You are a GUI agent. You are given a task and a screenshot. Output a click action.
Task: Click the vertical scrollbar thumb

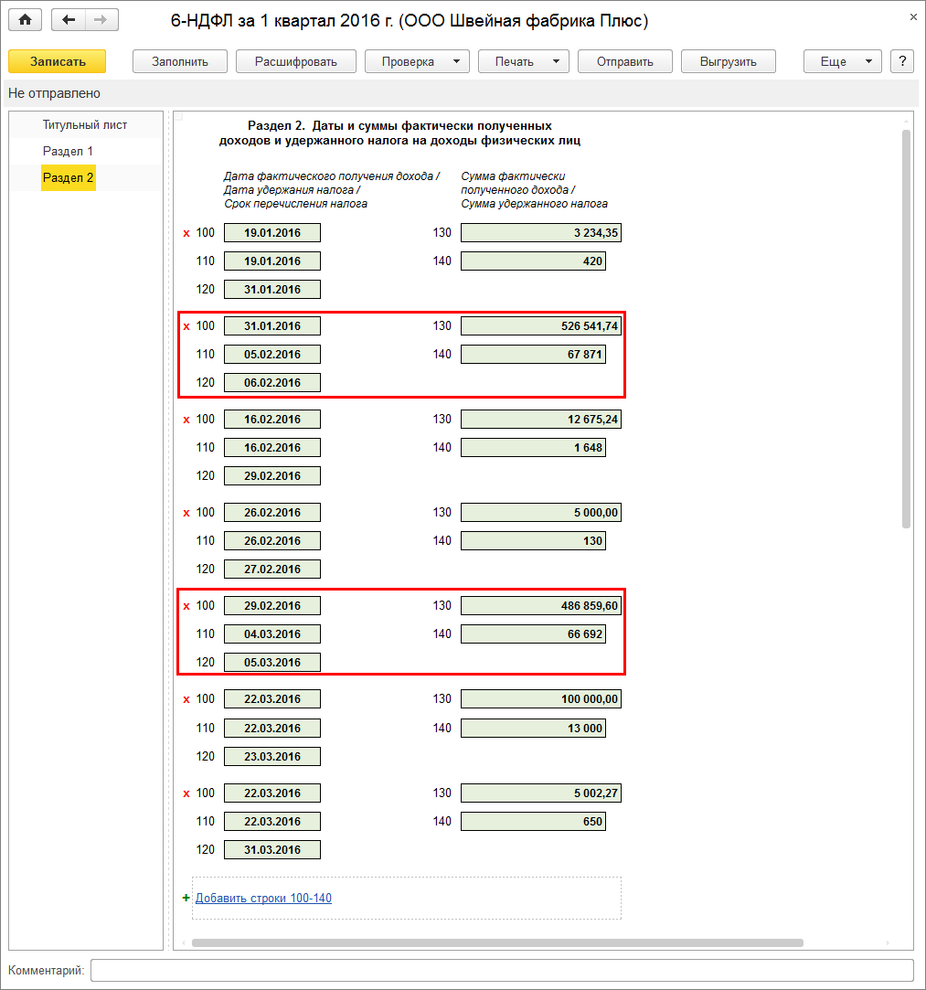point(907,328)
